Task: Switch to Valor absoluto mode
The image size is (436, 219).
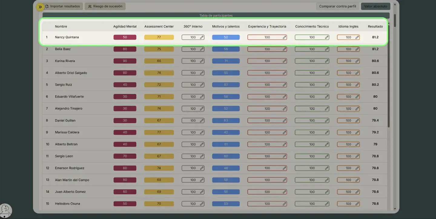Action: [375, 6]
